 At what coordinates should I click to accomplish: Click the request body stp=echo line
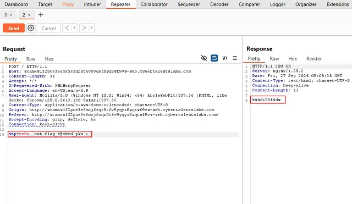point(48,134)
